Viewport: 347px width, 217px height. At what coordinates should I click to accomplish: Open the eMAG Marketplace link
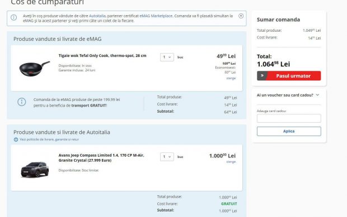(x=156, y=16)
